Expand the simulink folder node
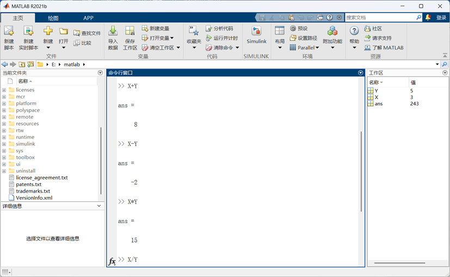This screenshot has height=277, width=450. 4,144
